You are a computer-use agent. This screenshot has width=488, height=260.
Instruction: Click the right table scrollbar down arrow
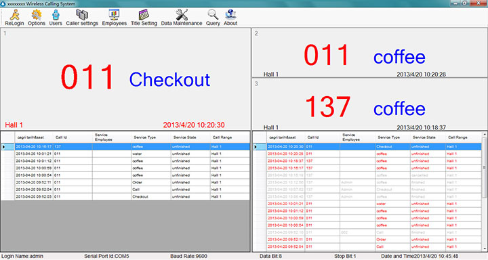click(x=484, y=249)
